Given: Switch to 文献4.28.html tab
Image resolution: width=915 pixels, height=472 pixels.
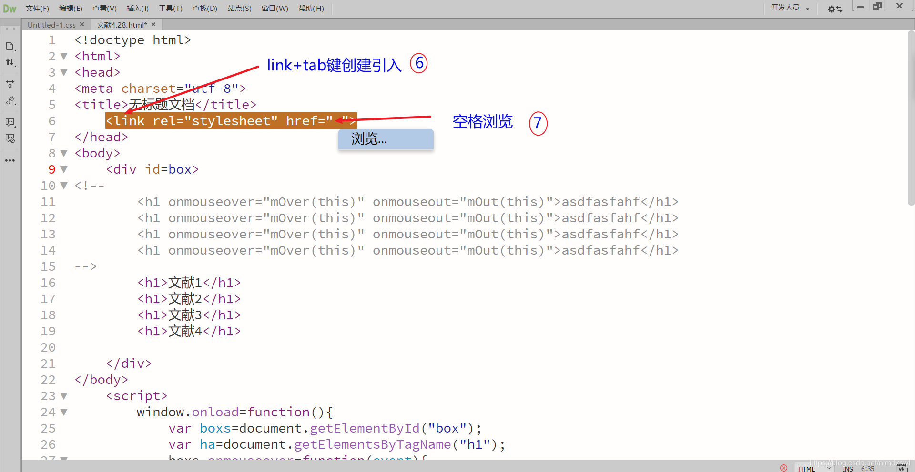Looking at the screenshot, I should point(122,25).
